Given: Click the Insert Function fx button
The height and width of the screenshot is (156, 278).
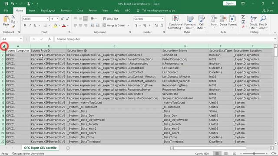Looking at the screenshot, I should coord(50,39).
